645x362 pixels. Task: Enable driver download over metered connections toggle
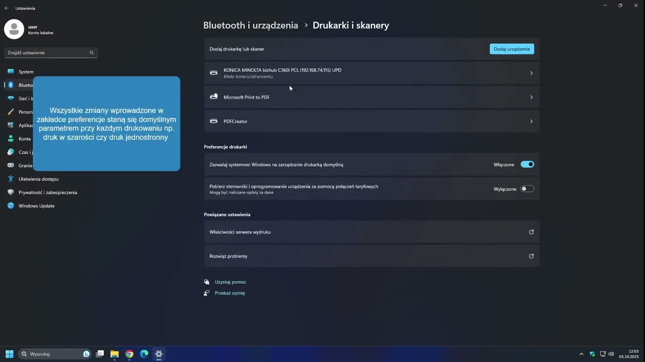tap(527, 189)
